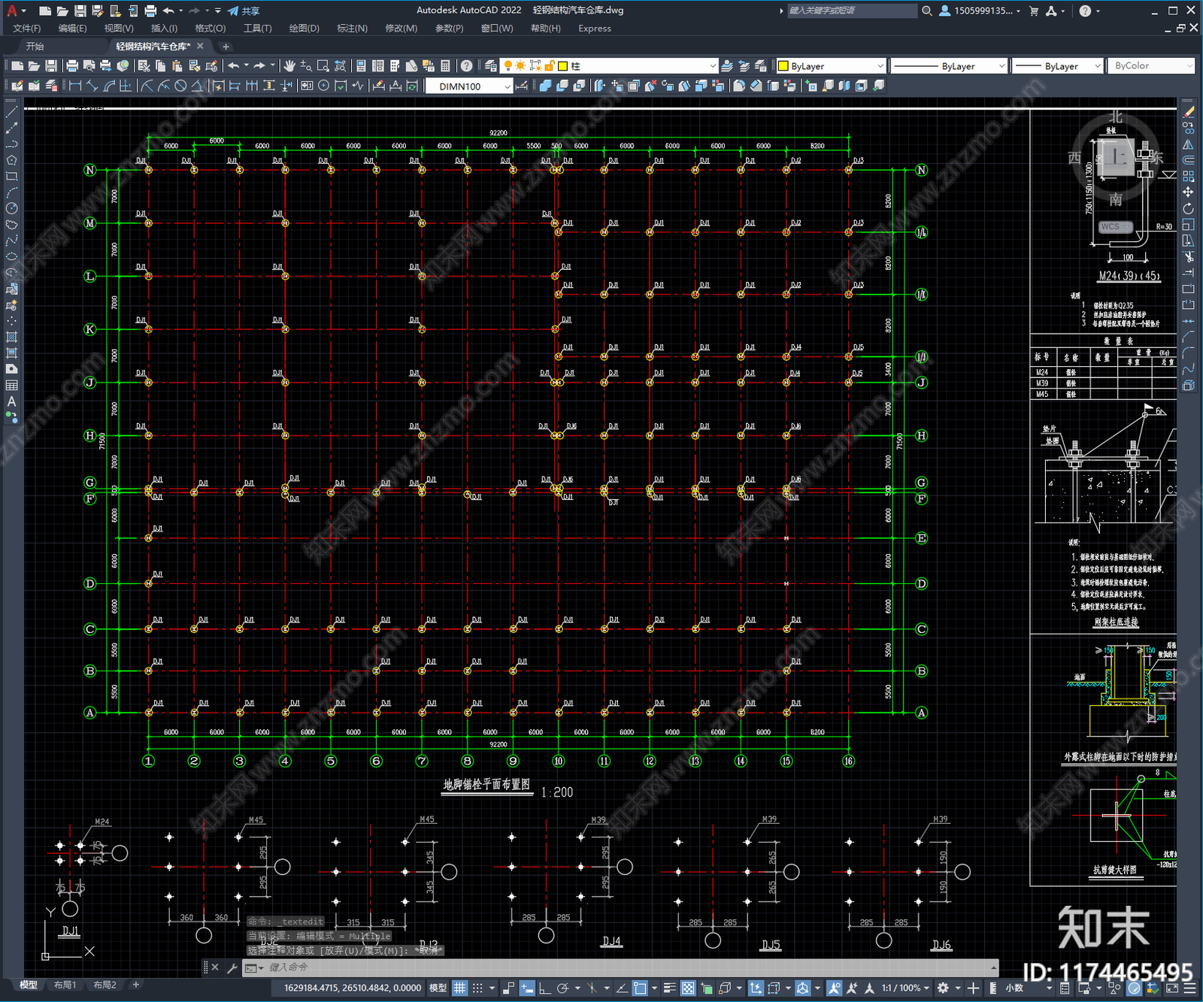Click the Array tool on right toolbar

click(1189, 176)
